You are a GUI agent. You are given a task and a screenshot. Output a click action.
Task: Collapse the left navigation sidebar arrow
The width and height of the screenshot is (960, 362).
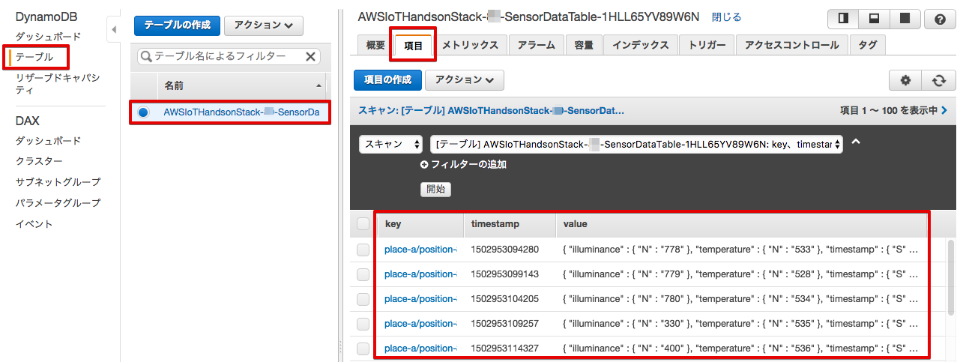click(114, 29)
